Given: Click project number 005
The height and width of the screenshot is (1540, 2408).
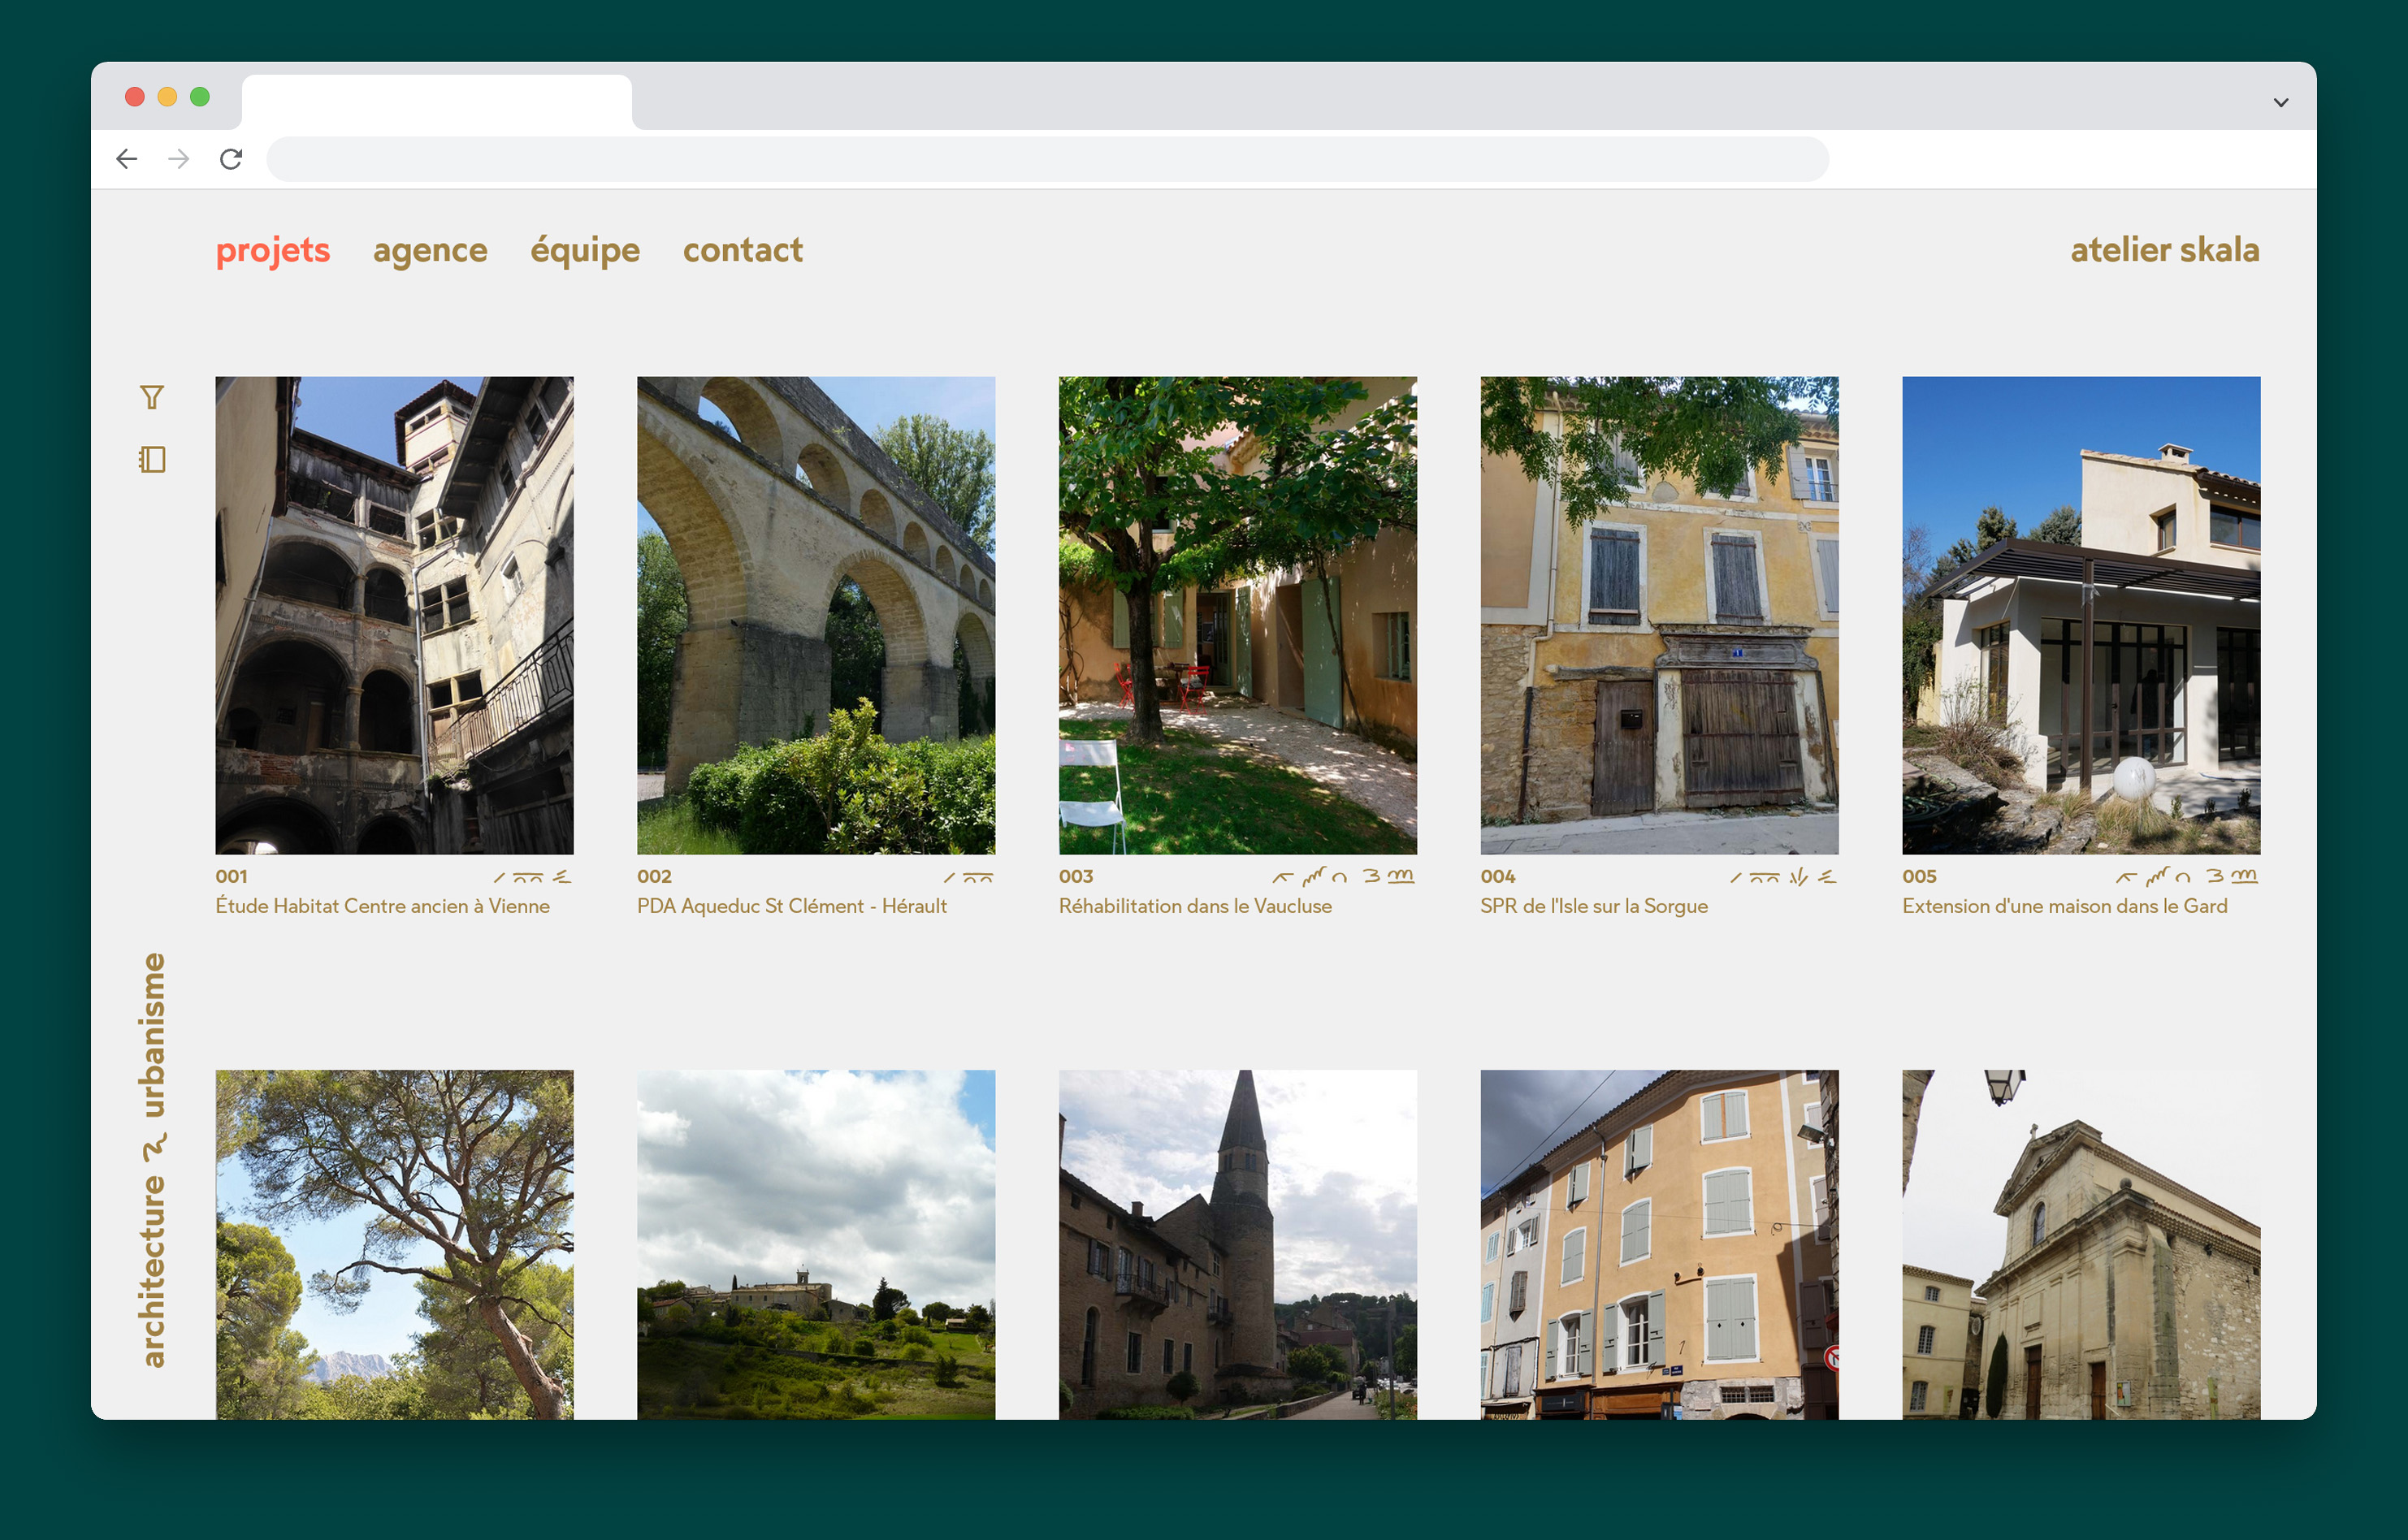Looking at the screenshot, I should (1919, 876).
